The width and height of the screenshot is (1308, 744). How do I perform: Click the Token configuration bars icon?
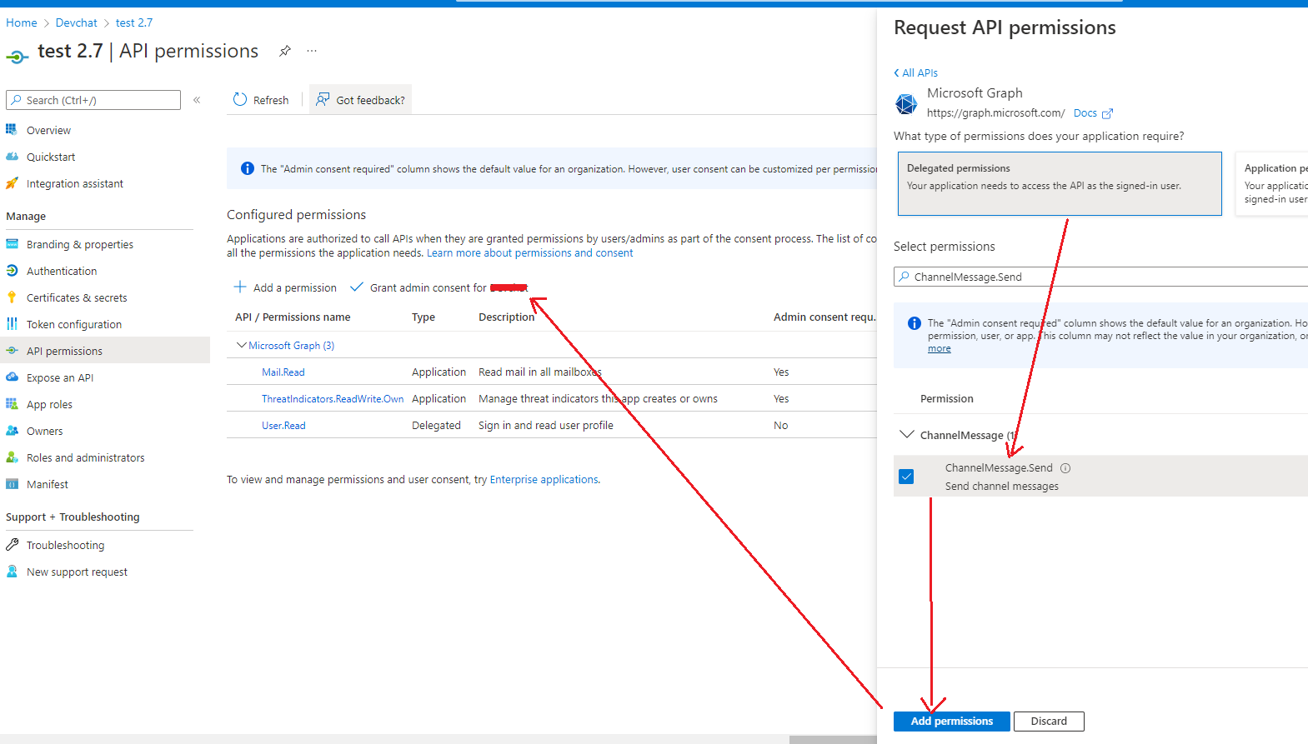12,324
